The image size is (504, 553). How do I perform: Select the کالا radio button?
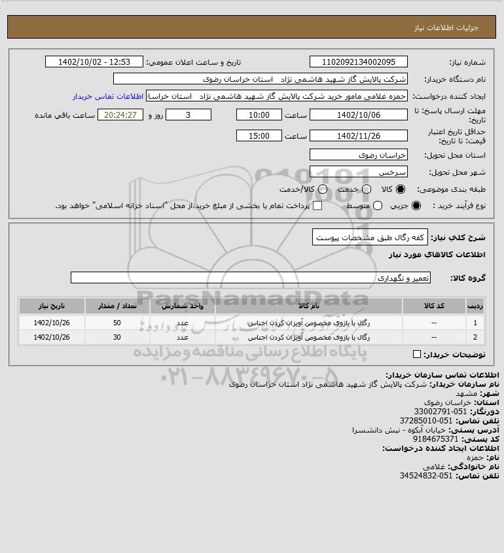pyautogui.click(x=401, y=189)
